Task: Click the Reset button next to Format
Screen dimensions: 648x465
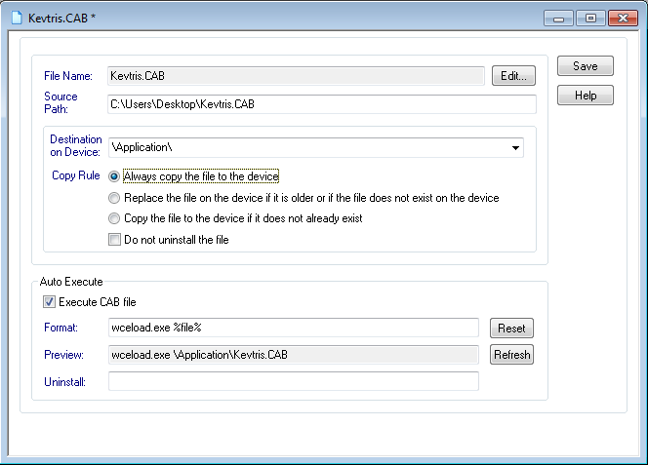Action: pos(511,329)
